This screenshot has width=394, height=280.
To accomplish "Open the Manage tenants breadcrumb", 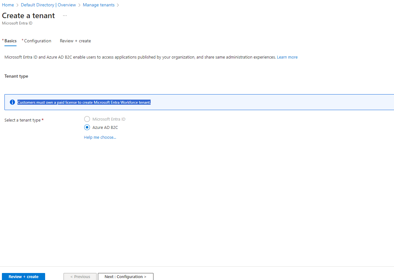I will [98, 5].
